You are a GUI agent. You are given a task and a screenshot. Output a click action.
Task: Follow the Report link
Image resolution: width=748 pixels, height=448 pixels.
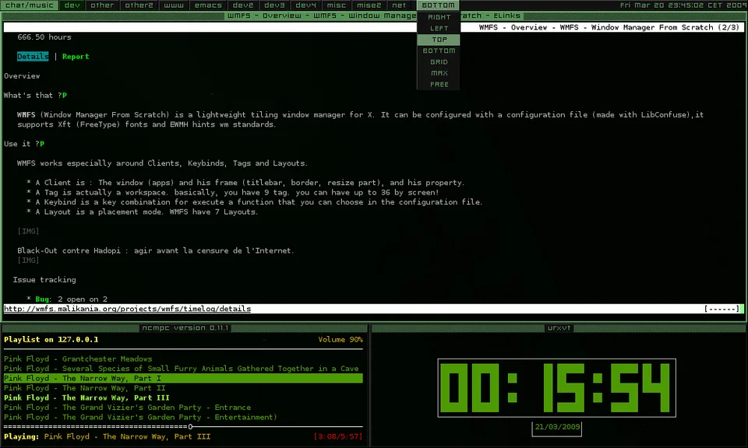tap(76, 56)
